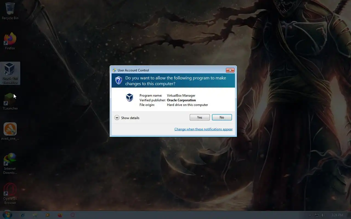Click Internet Explorer taskbar icon
Viewport: 351px width, 219px height.
(22, 215)
